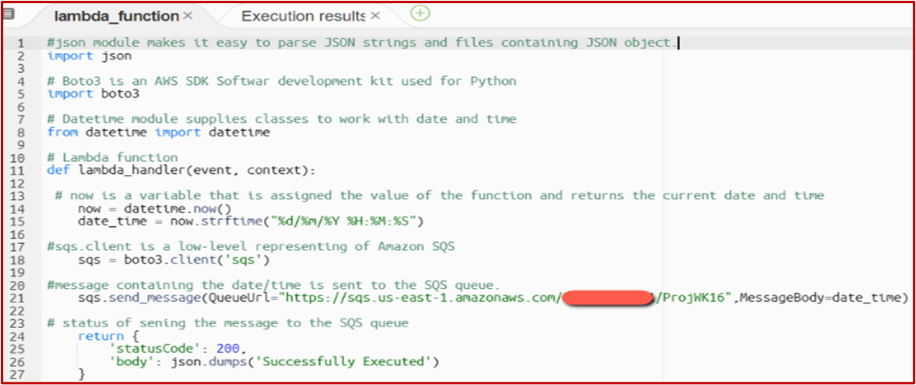
Task: Place cursor on the import json line
Action: click(89, 56)
